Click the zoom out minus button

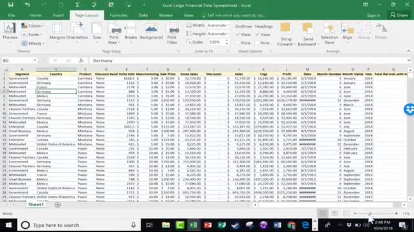point(355,213)
